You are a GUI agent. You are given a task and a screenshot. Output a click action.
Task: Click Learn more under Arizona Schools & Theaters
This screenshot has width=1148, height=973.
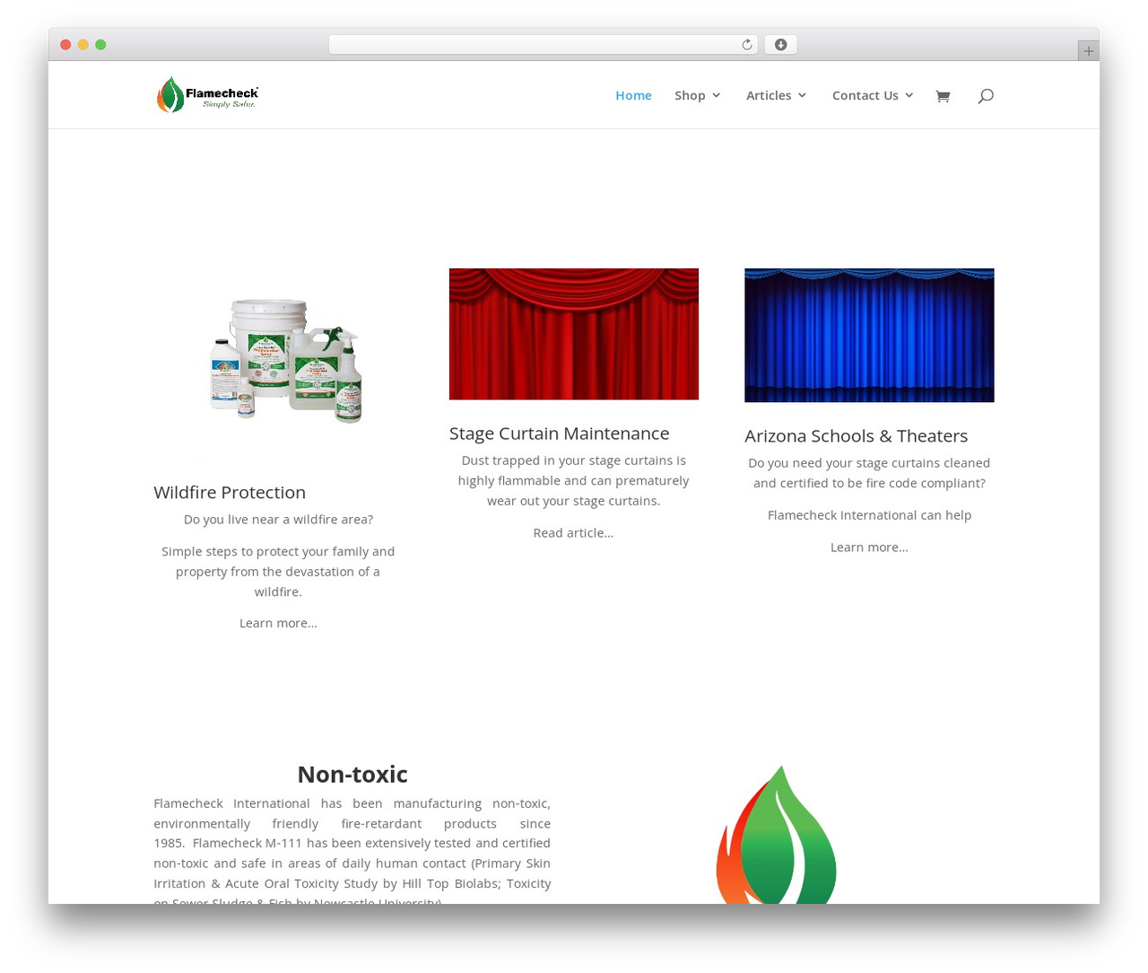(x=869, y=548)
